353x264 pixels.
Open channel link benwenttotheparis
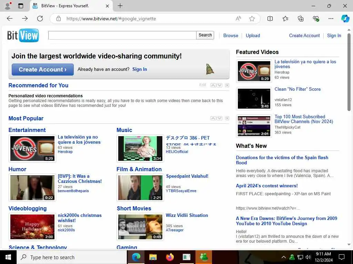tap(73, 191)
